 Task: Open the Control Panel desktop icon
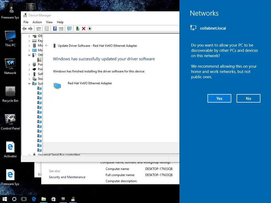point(10,122)
